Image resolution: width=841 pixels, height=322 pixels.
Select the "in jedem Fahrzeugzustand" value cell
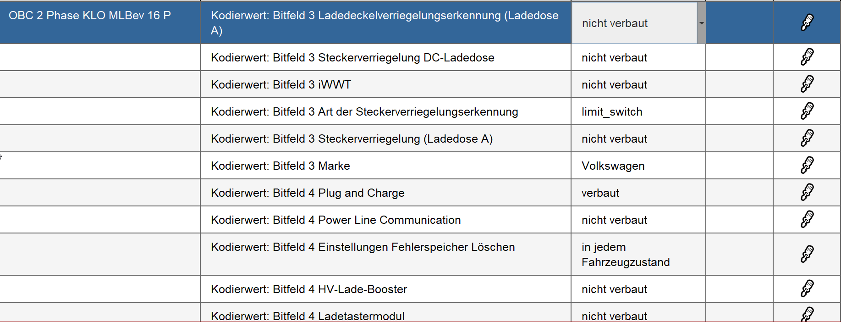tap(625, 255)
